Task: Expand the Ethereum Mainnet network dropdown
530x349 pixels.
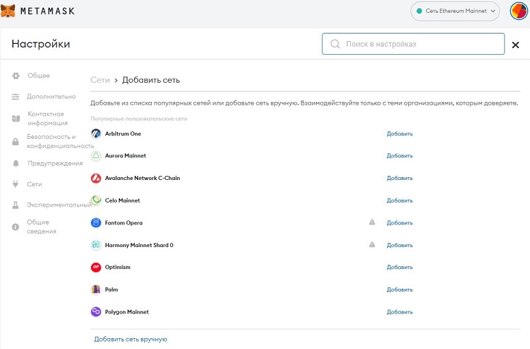Action: click(455, 11)
